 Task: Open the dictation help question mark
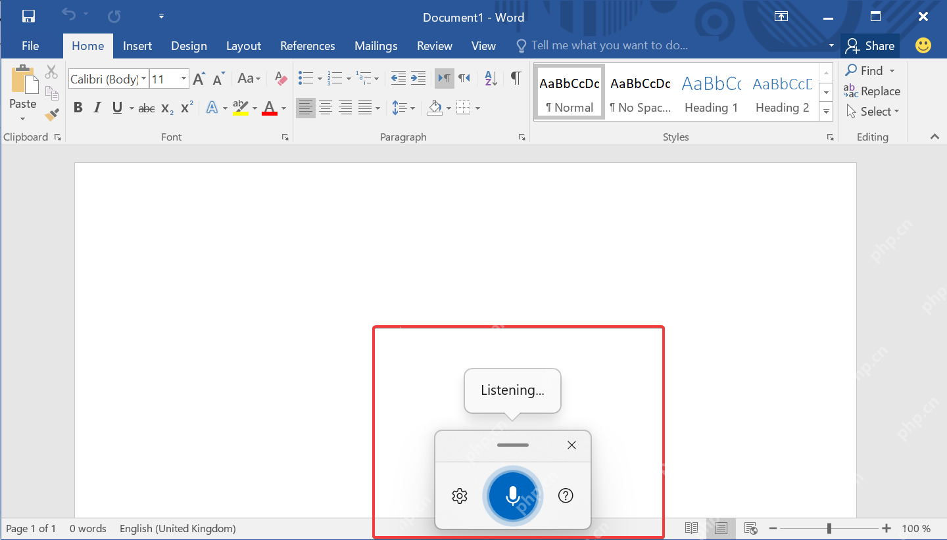(566, 496)
